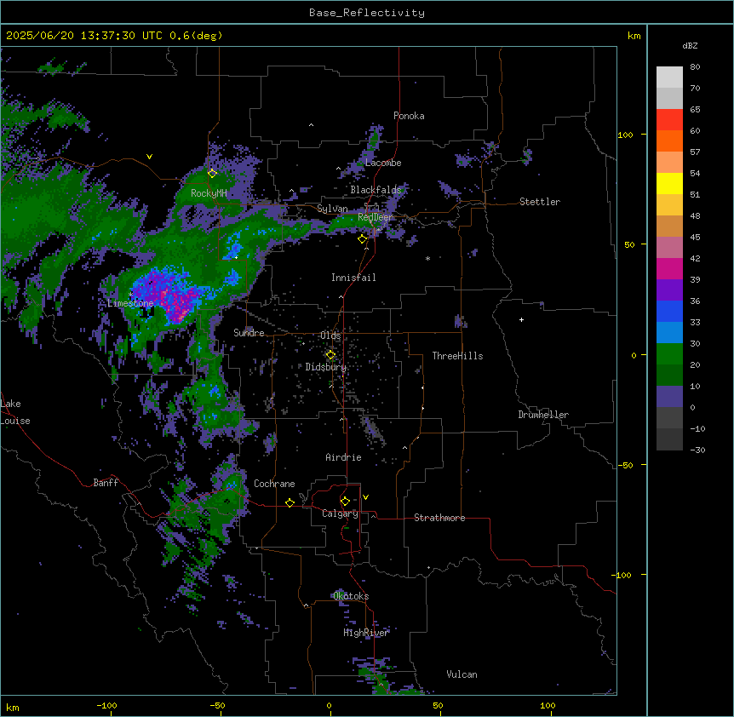Click the -100 tick on bottom axis
Viewport: 734px width, 717px height.
point(107,706)
